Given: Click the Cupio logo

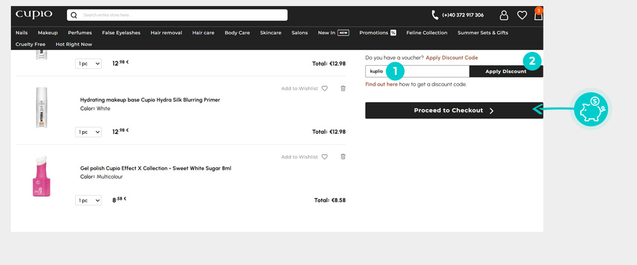Looking at the screenshot, I should tap(34, 14).
